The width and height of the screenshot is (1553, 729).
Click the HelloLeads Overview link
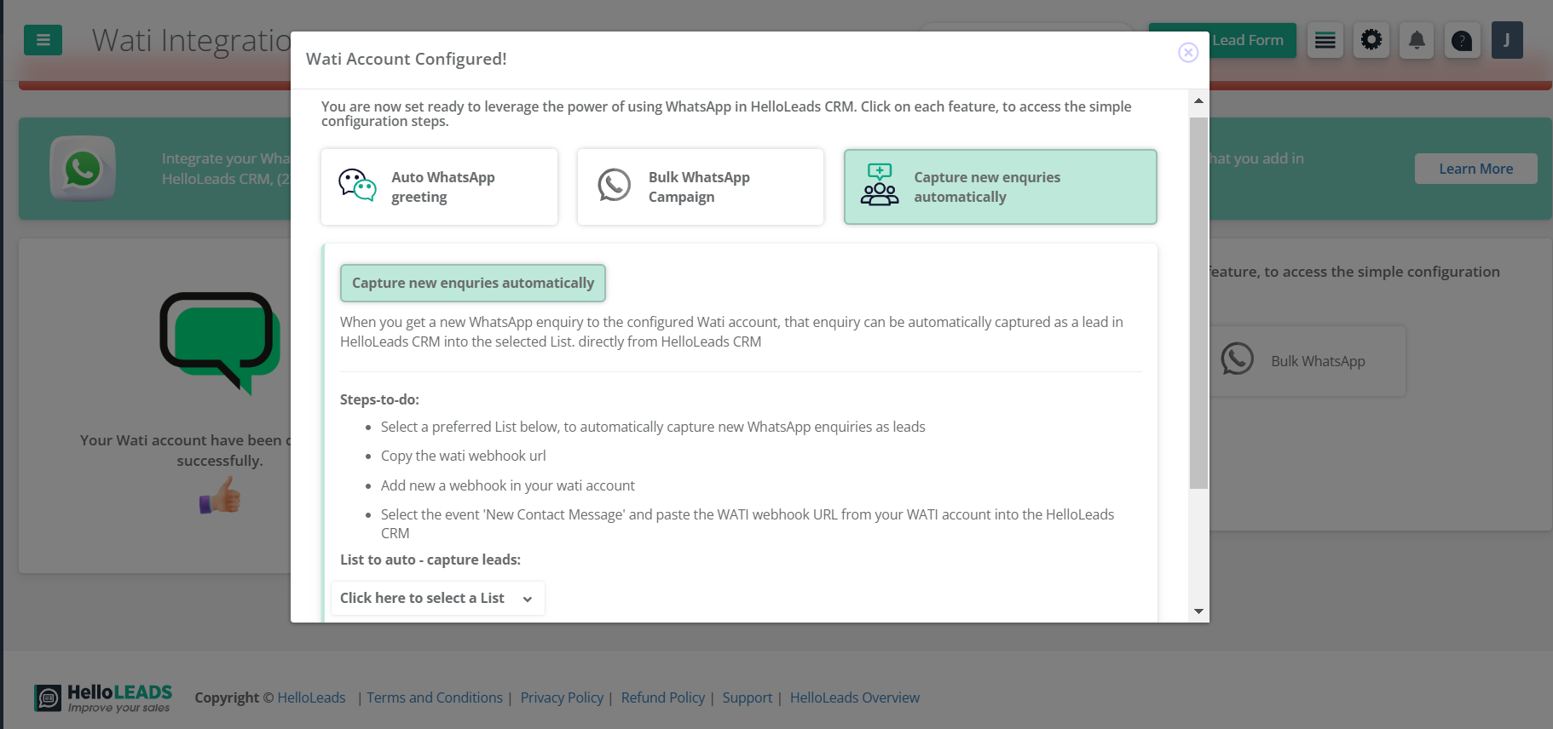pos(854,697)
